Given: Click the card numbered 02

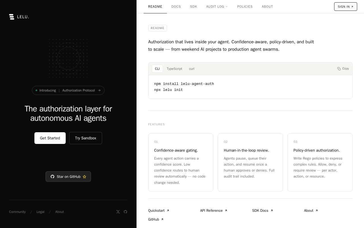Looking at the screenshot, I should click(250, 162).
